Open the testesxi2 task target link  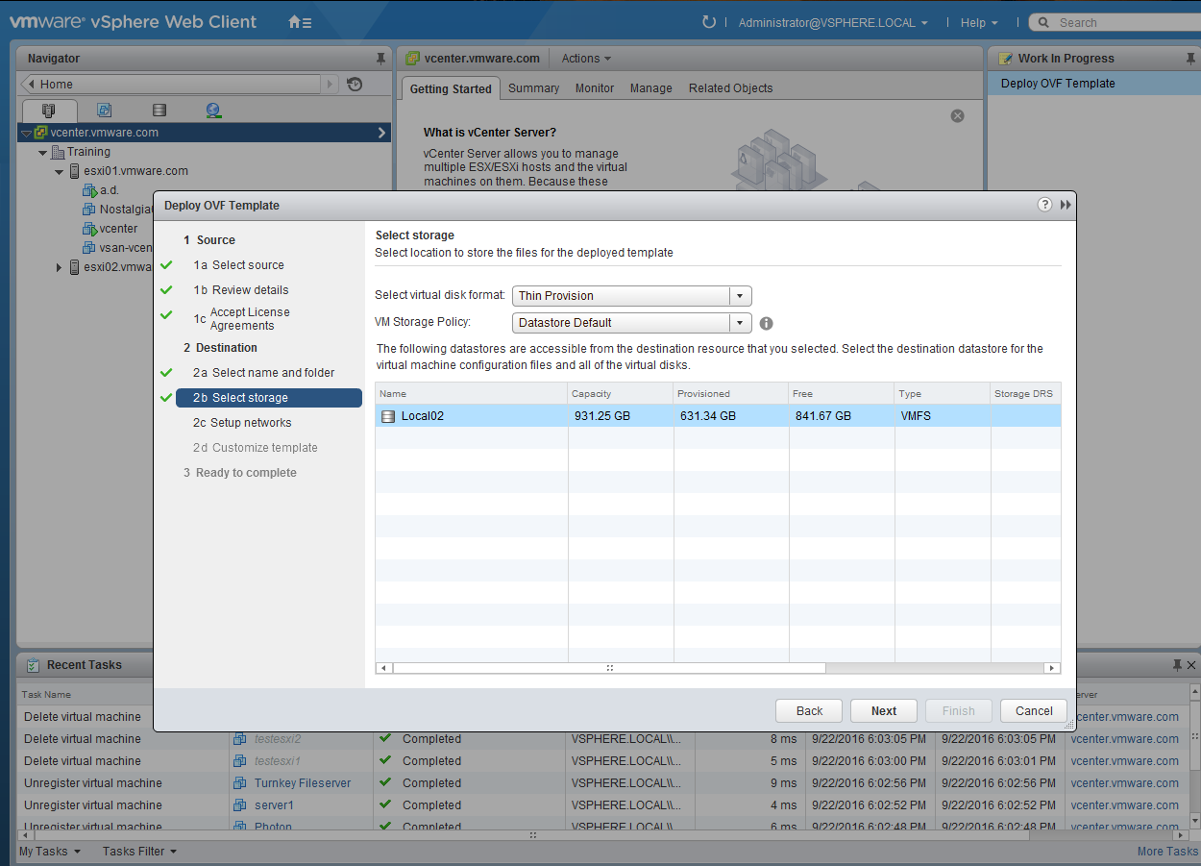click(x=278, y=739)
